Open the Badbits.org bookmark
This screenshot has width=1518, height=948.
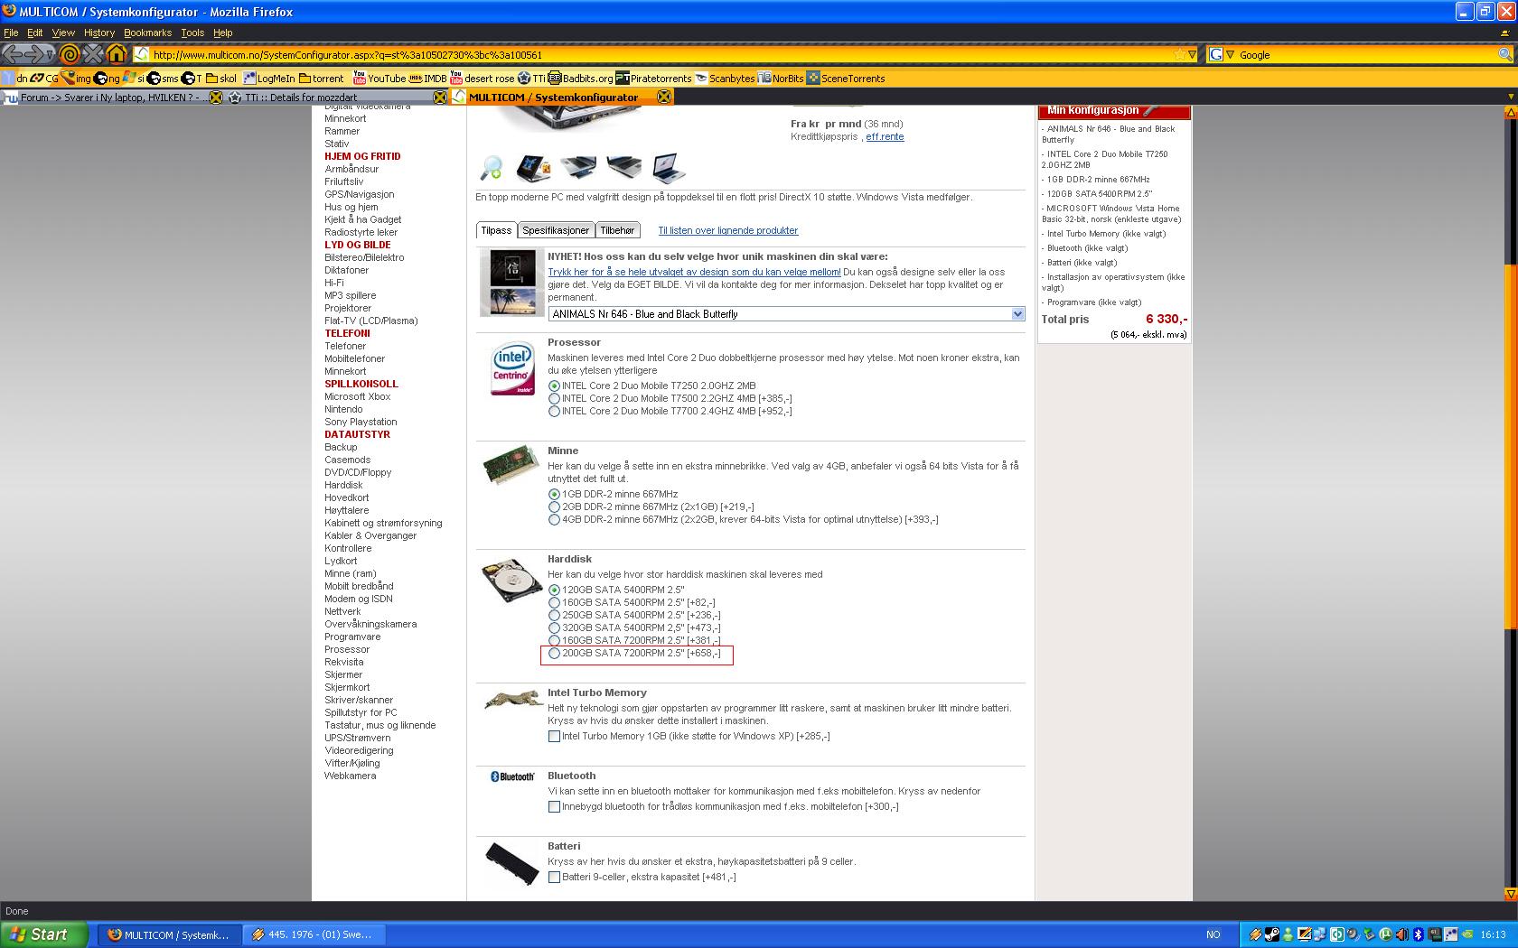click(x=580, y=79)
